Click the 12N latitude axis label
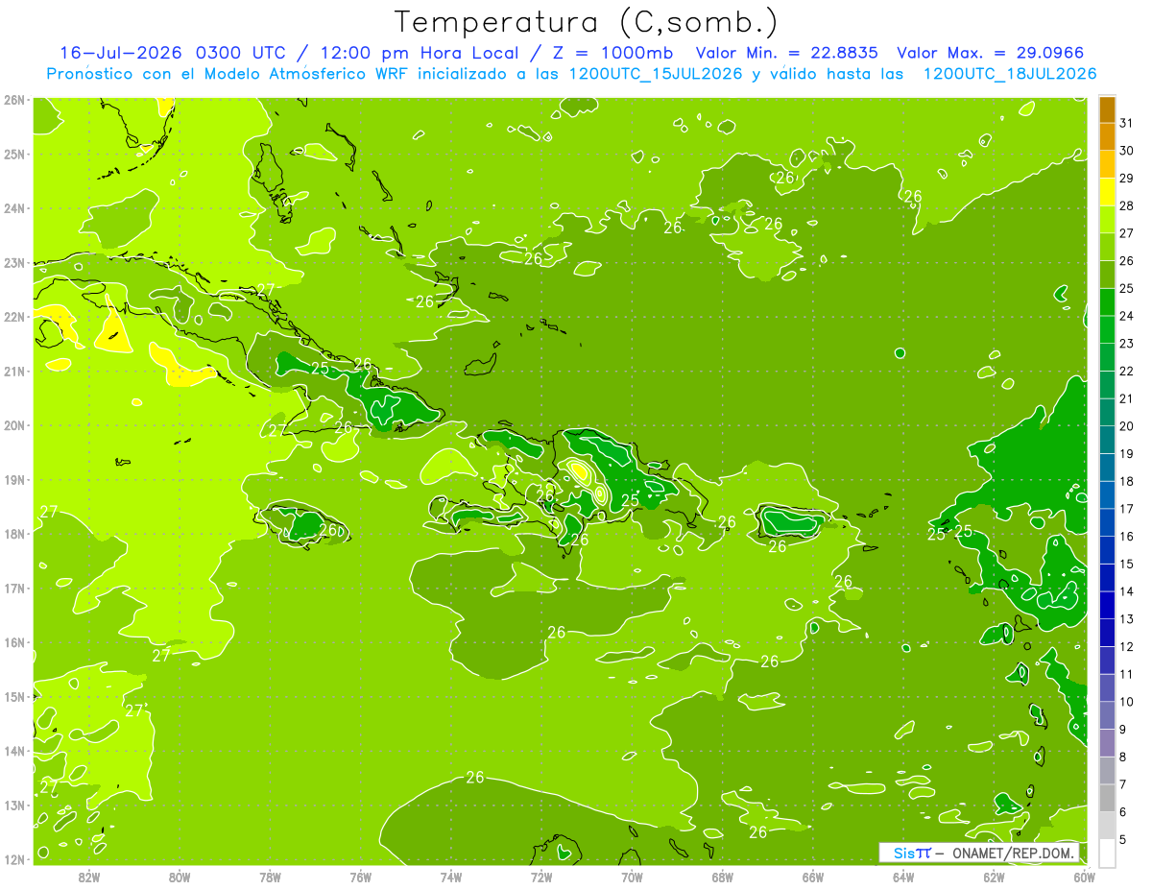The height and width of the screenshot is (890, 1152). pyautogui.click(x=13, y=859)
